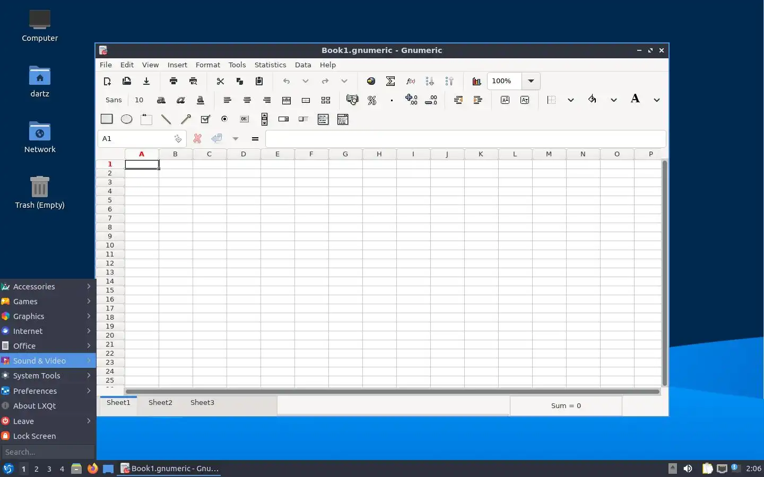
Task: Open the File menu
Action: click(x=106, y=65)
